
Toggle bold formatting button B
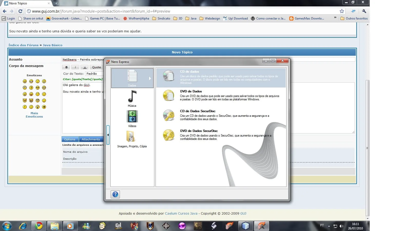pyautogui.click(x=66, y=67)
